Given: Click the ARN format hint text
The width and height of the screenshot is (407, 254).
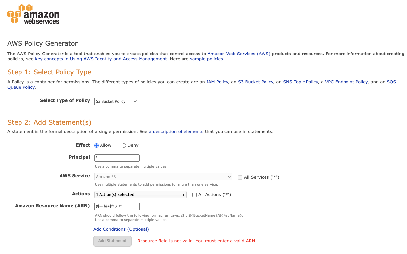Looking at the screenshot, I should point(169,215).
